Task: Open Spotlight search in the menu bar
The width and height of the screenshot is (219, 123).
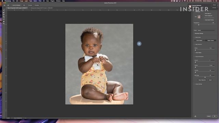Action: coord(214,1)
